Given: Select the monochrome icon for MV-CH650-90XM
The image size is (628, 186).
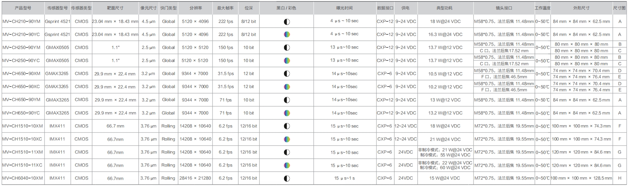Looking at the screenshot, I should coord(287,74).
